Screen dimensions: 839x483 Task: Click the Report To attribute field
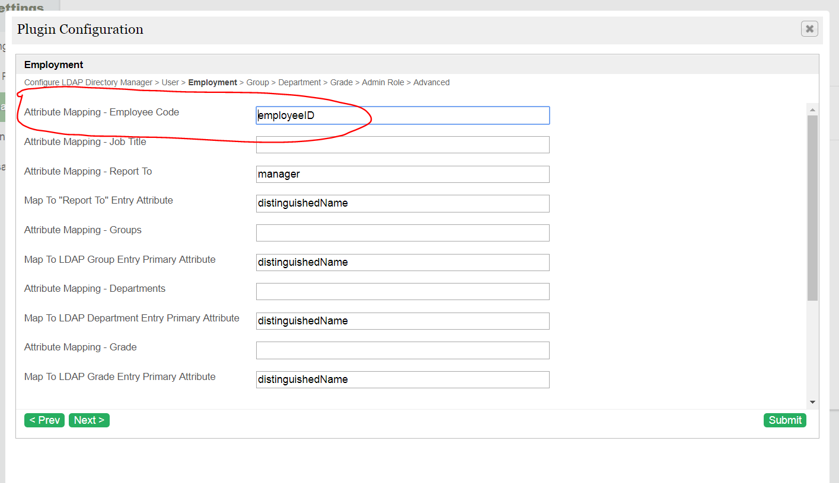pyautogui.click(x=402, y=174)
